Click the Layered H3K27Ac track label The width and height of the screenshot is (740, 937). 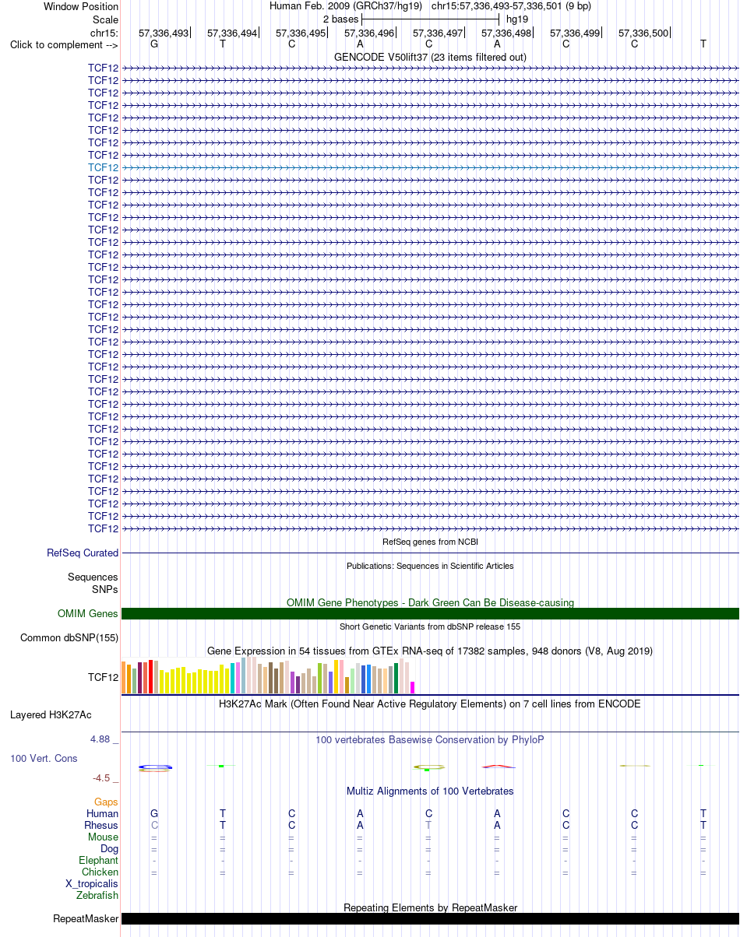tap(51, 714)
